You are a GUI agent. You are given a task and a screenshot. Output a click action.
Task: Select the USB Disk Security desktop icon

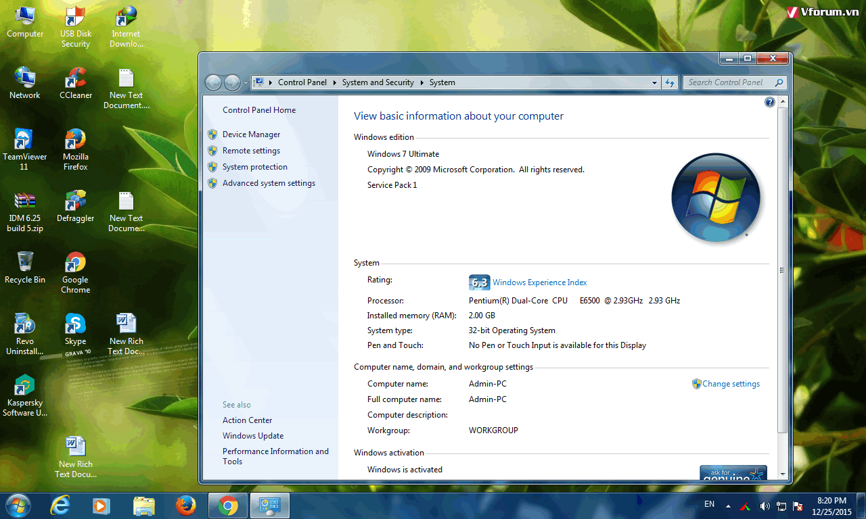pos(76,27)
